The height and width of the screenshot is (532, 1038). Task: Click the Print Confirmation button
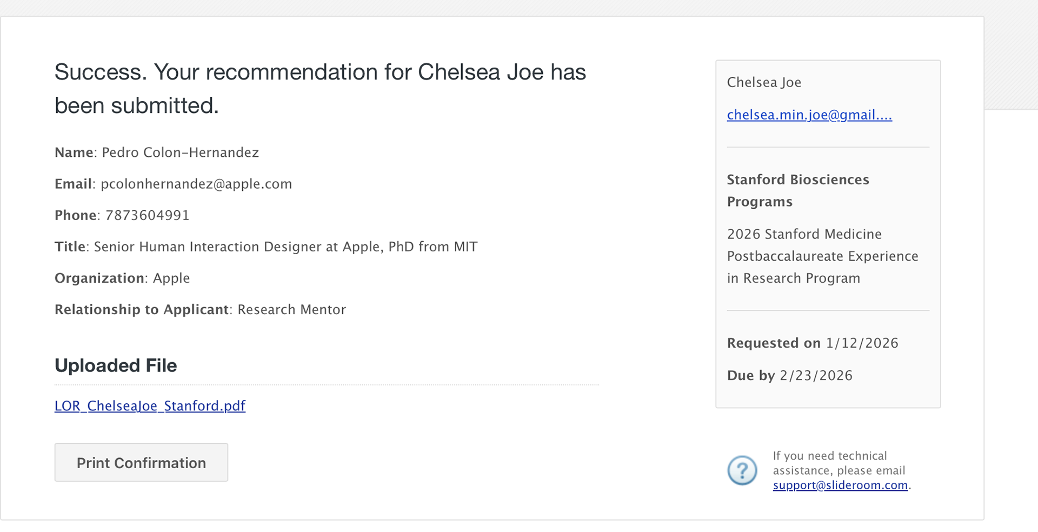(141, 463)
